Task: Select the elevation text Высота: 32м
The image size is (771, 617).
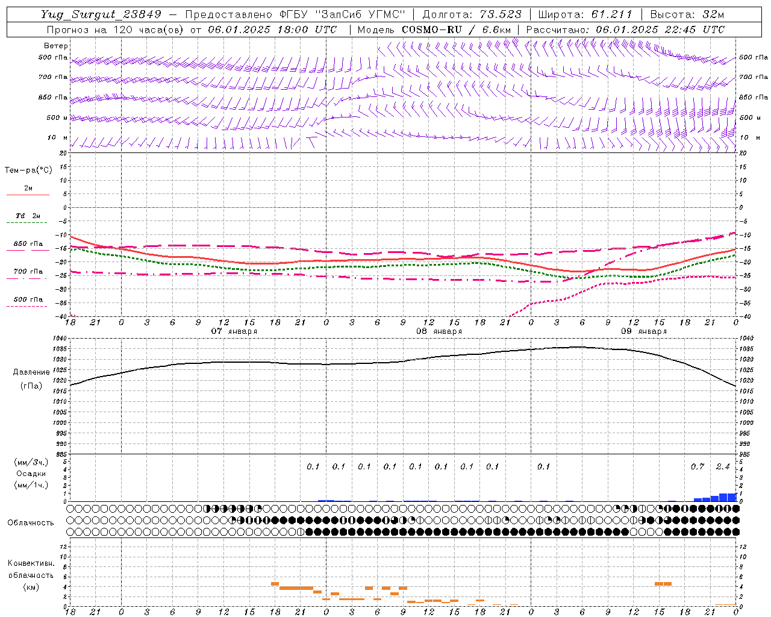Action: (687, 14)
